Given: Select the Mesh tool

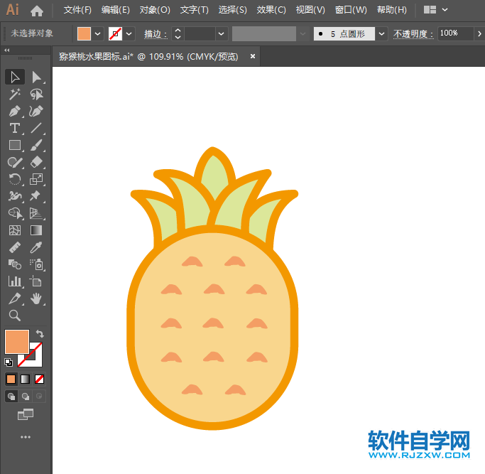Looking at the screenshot, I should tap(14, 230).
